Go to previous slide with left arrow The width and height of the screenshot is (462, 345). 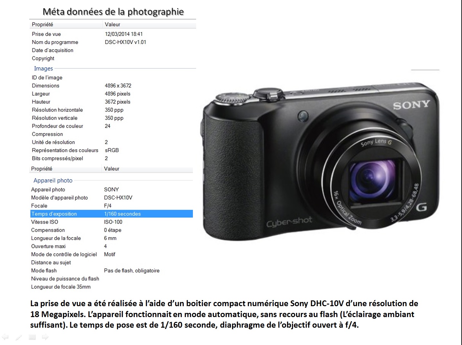pyautogui.click(x=5, y=337)
